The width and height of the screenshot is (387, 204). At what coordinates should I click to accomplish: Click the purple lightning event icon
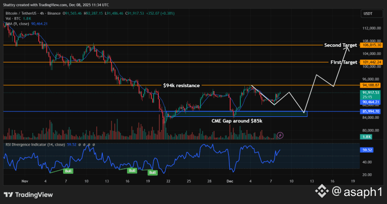[281, 135]
